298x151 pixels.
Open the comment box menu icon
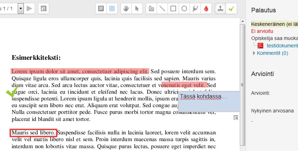(235, 117)
